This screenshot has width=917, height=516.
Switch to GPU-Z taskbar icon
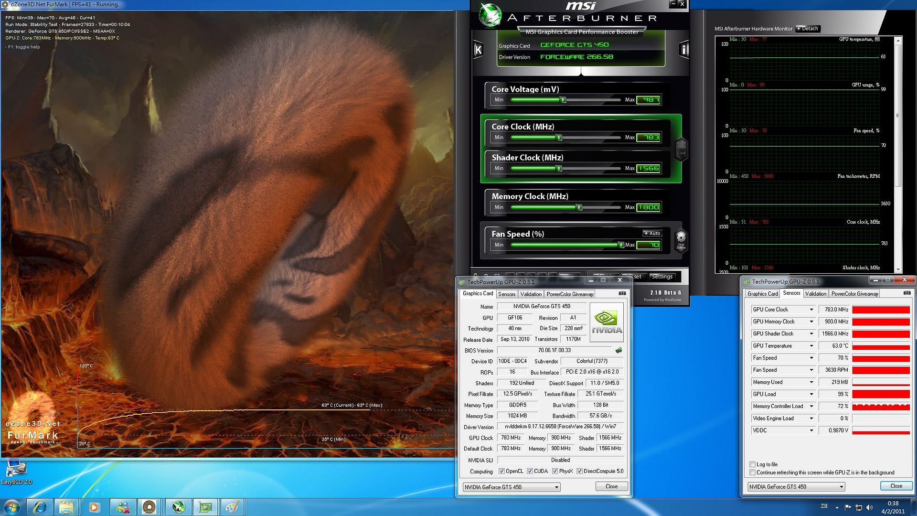[205, 507]
